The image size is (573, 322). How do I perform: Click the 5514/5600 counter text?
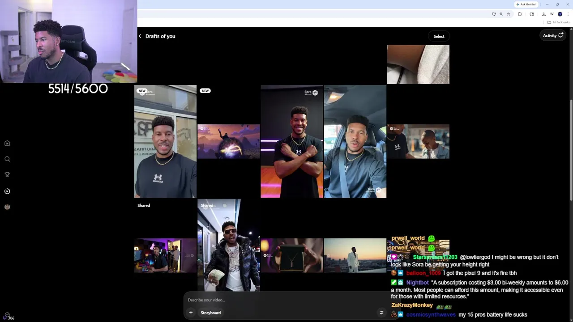point(78,89)
